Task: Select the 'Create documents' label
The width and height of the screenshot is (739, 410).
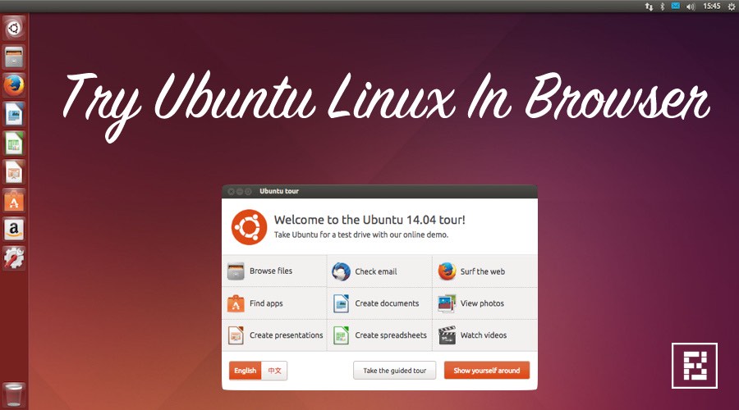Action: coord(387,303)
